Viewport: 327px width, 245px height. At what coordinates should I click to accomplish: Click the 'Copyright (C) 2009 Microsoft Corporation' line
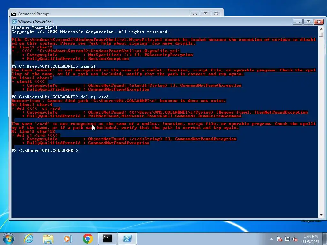pos(91,32)
